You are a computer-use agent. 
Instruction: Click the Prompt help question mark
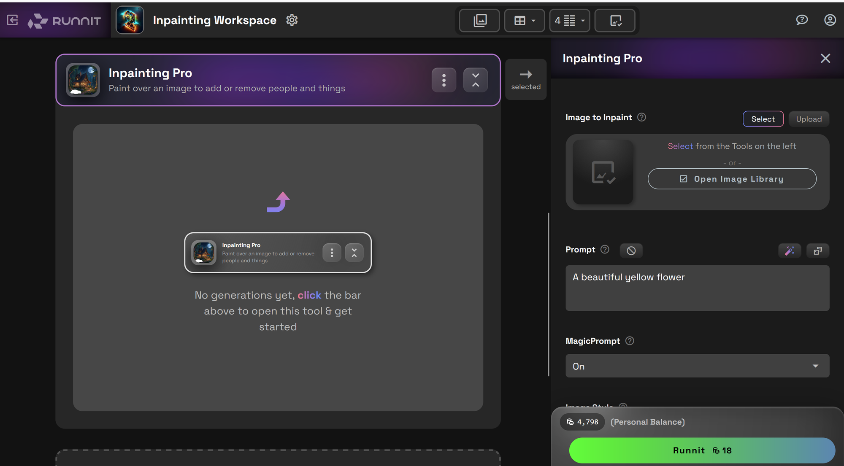(x=605, y=249)
